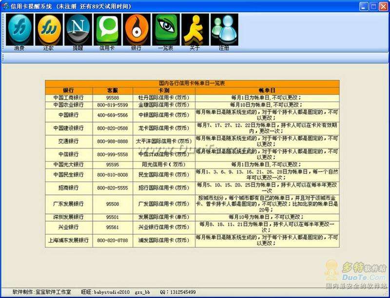Image resolution: width=390 pixels, height=298 pixels.
Task: Select the 中国工商银行 cell
Action: (x=69, y=98)
